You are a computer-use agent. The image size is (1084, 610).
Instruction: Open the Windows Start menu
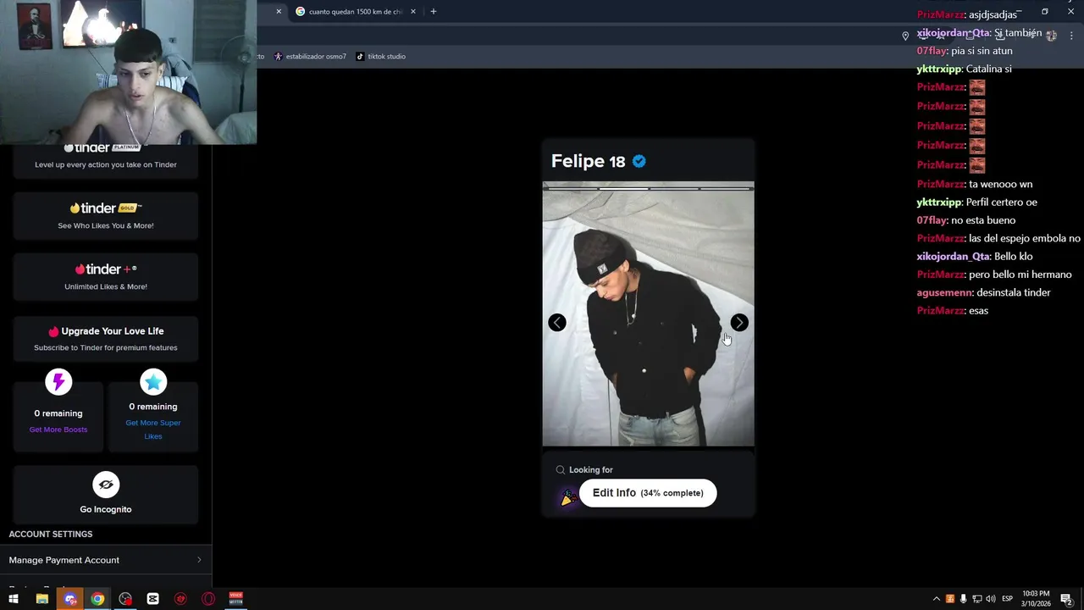click(x=14, y=599)
